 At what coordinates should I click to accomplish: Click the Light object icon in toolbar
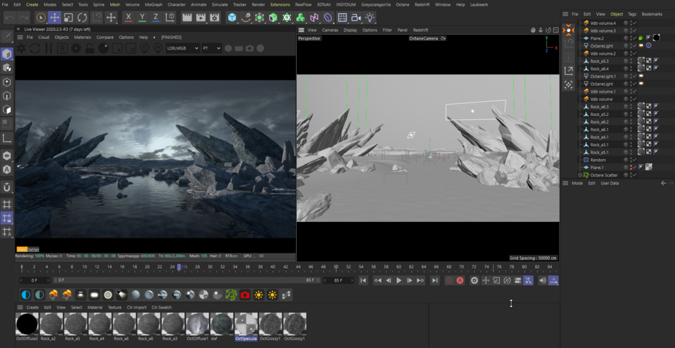click(x=370, y=17)
